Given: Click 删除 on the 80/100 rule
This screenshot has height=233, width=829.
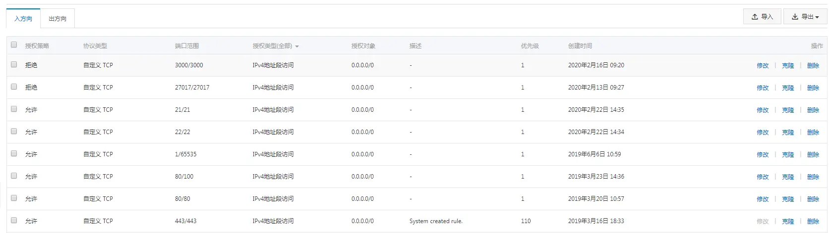Looking at the screenshot, I should click(813, 177).
